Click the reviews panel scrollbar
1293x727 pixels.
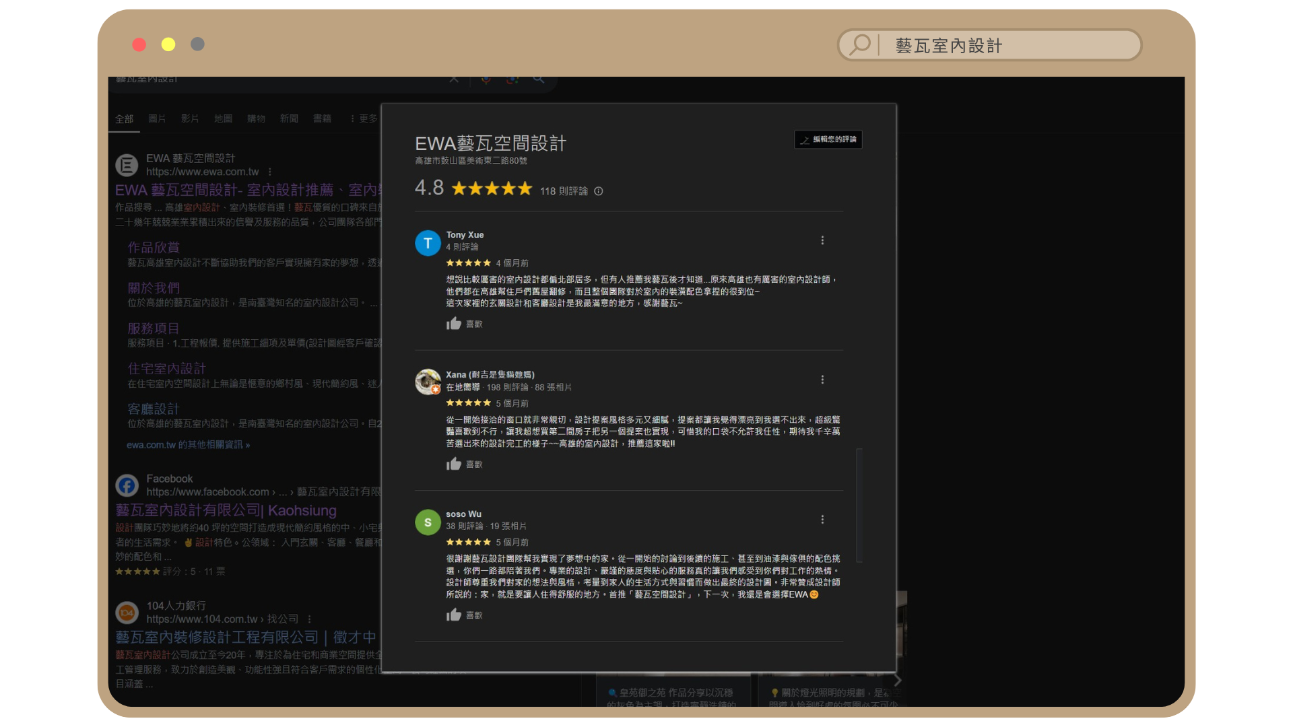pos(859,505)
